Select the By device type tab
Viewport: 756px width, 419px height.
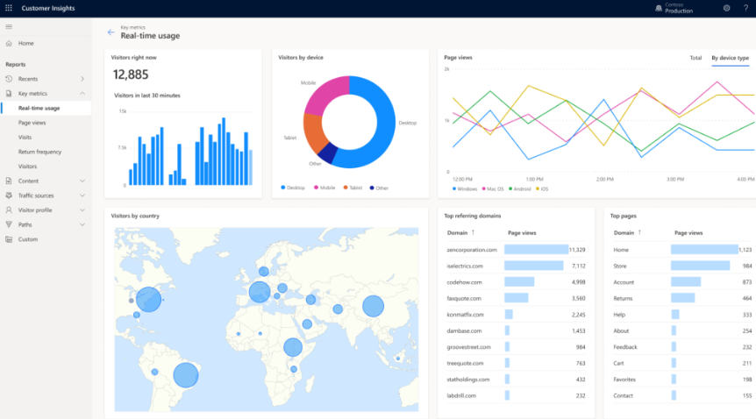click(730, 58)
